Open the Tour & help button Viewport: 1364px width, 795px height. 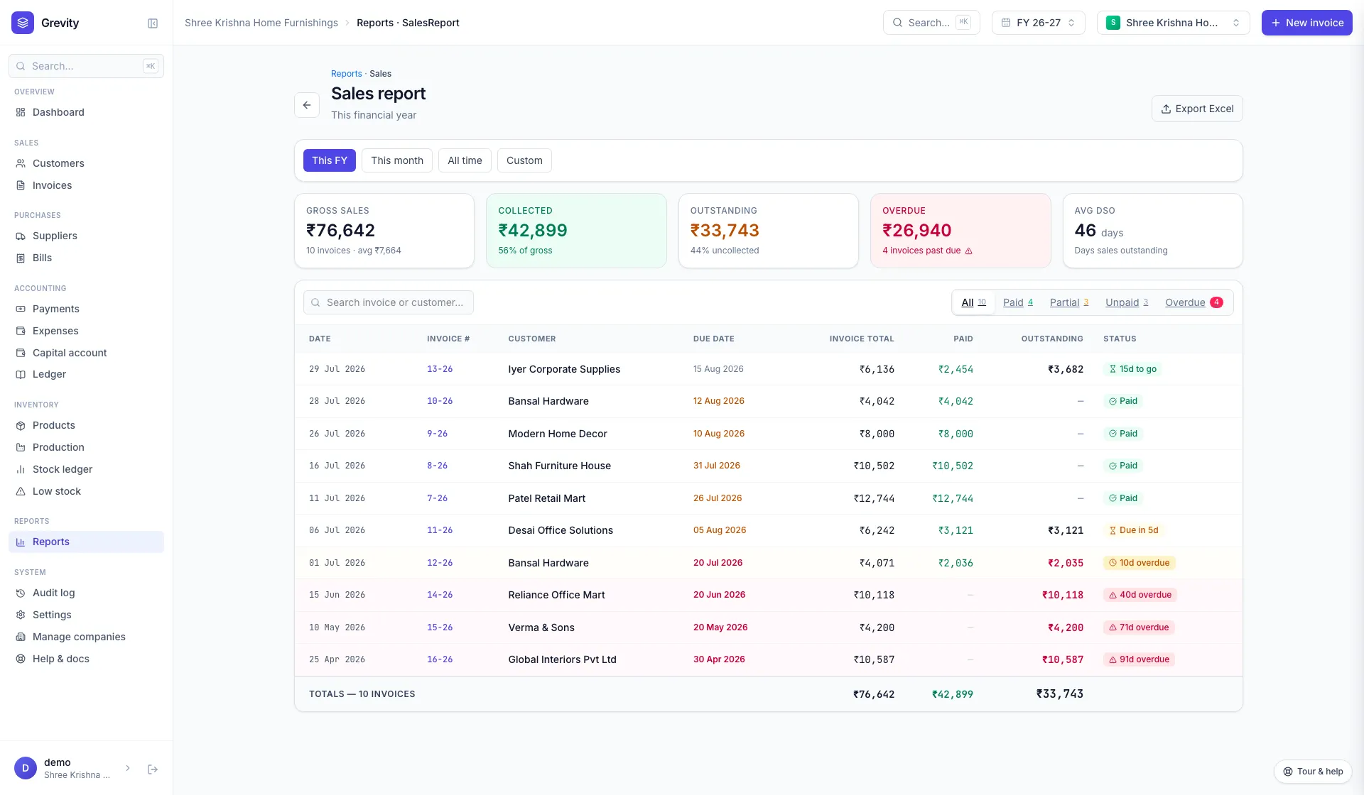(1313, 772)
